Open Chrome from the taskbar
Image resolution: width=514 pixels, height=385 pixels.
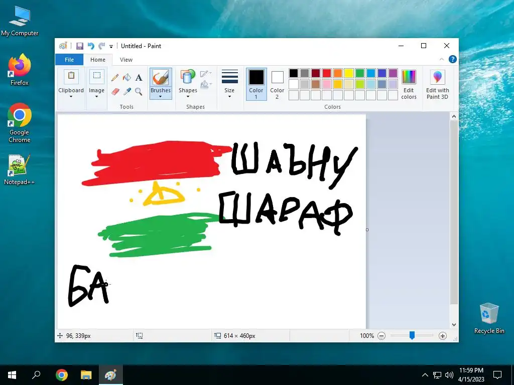pyautogui.click(x=62, y=375)
